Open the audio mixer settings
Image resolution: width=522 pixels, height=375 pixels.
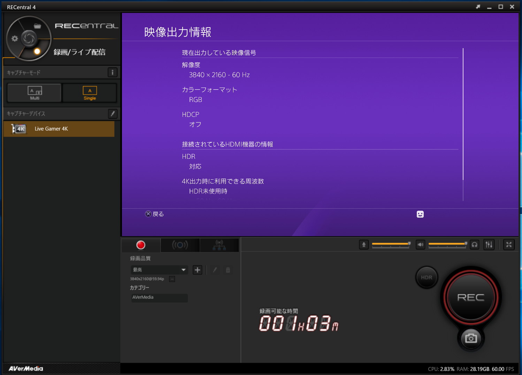coord(489,245)
